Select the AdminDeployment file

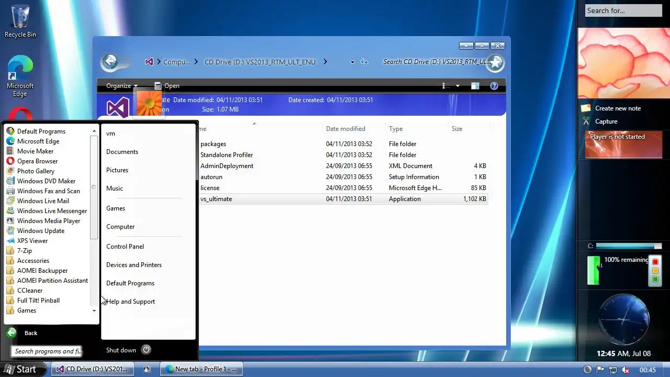pos(227,166)
